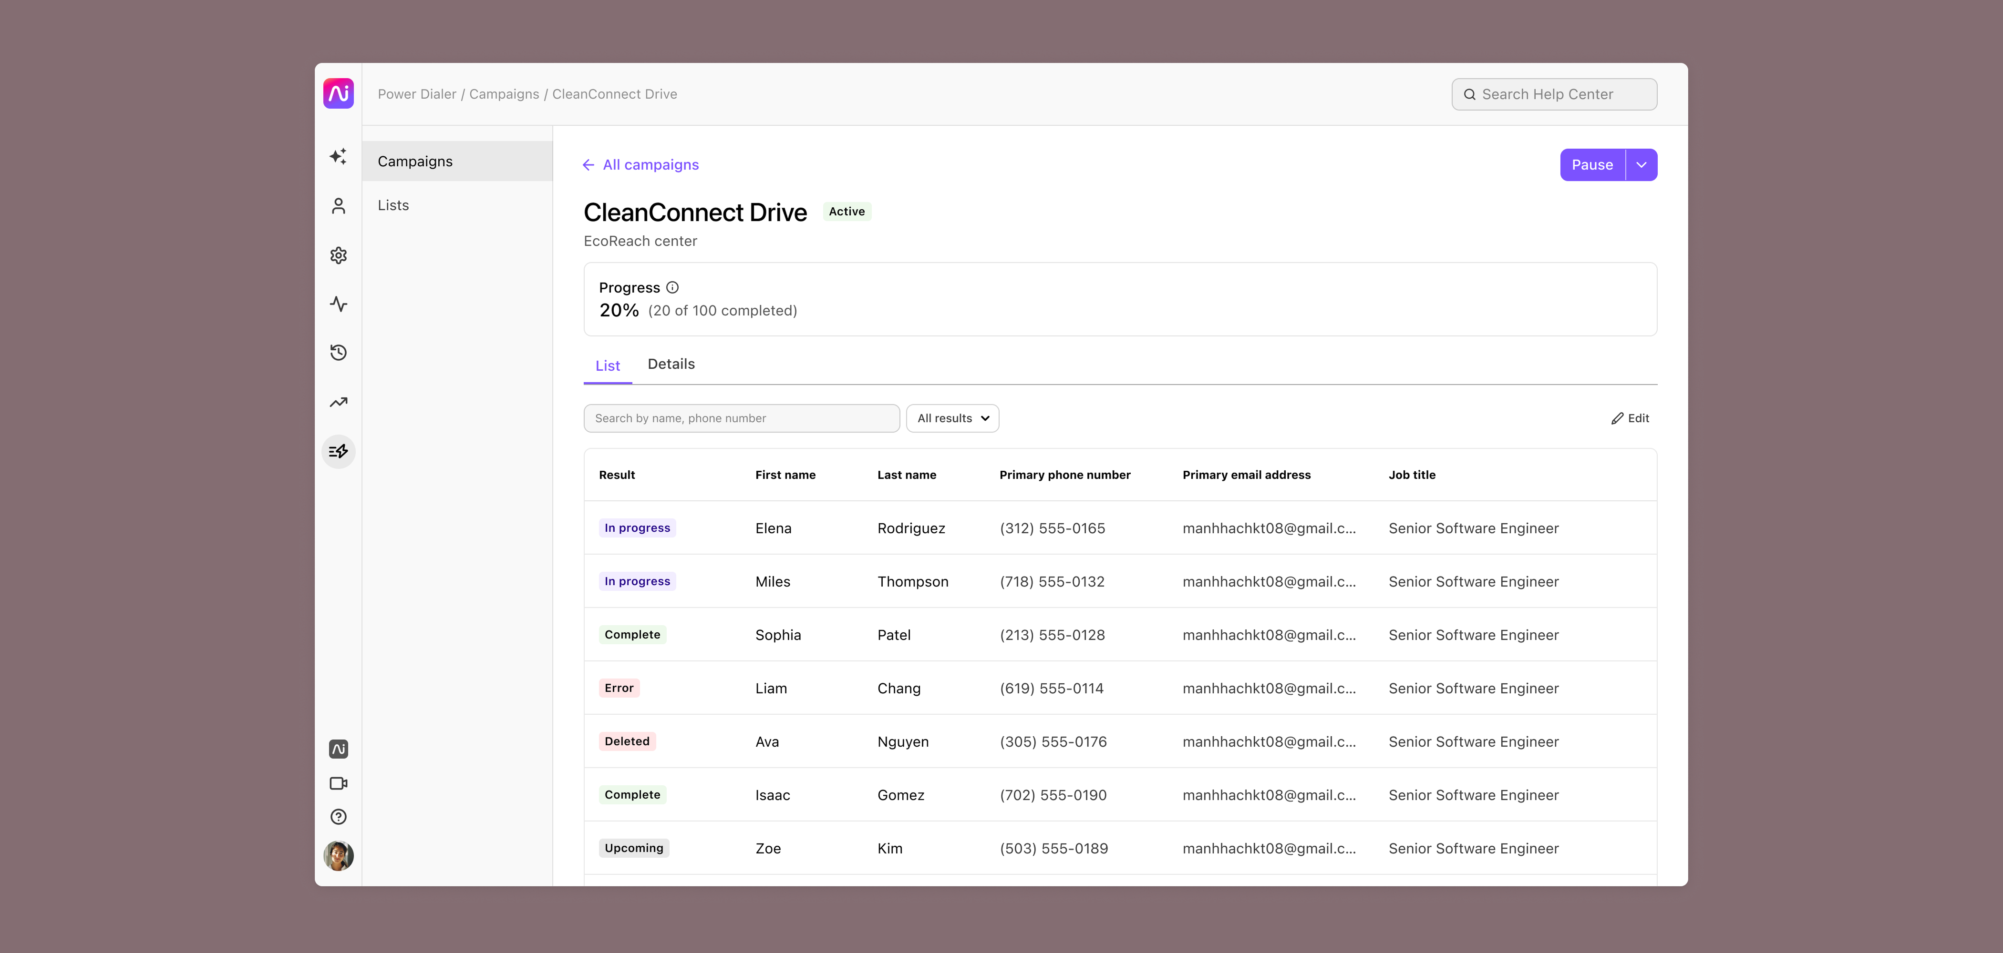Screen dimensions: 2003x953
Task: Open Lists in the left panel
Action: coord(393,205)
